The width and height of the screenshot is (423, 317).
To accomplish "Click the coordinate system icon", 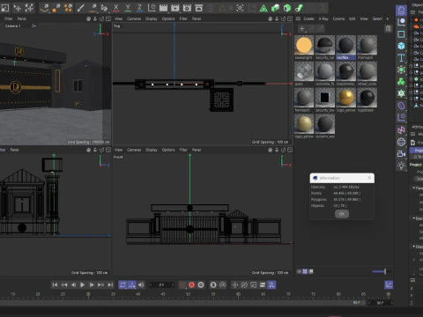I will (x=152, y=8).
